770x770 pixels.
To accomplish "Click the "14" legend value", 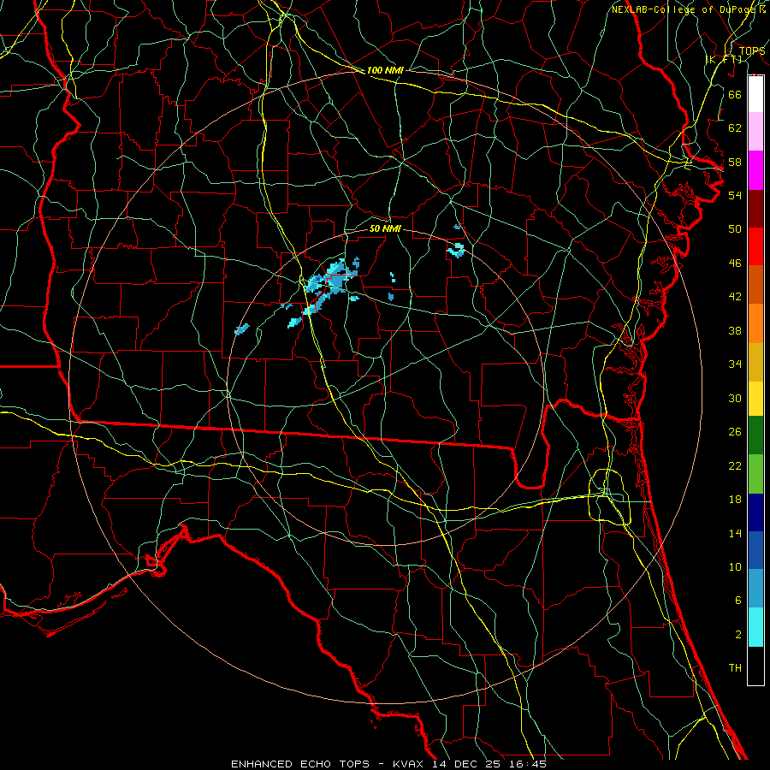I will click(735, 533).
